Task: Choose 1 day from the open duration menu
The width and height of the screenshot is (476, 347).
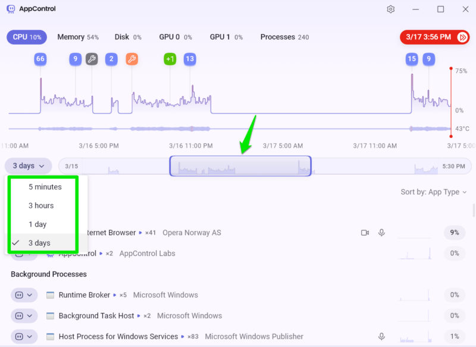Action: [38, 224]
